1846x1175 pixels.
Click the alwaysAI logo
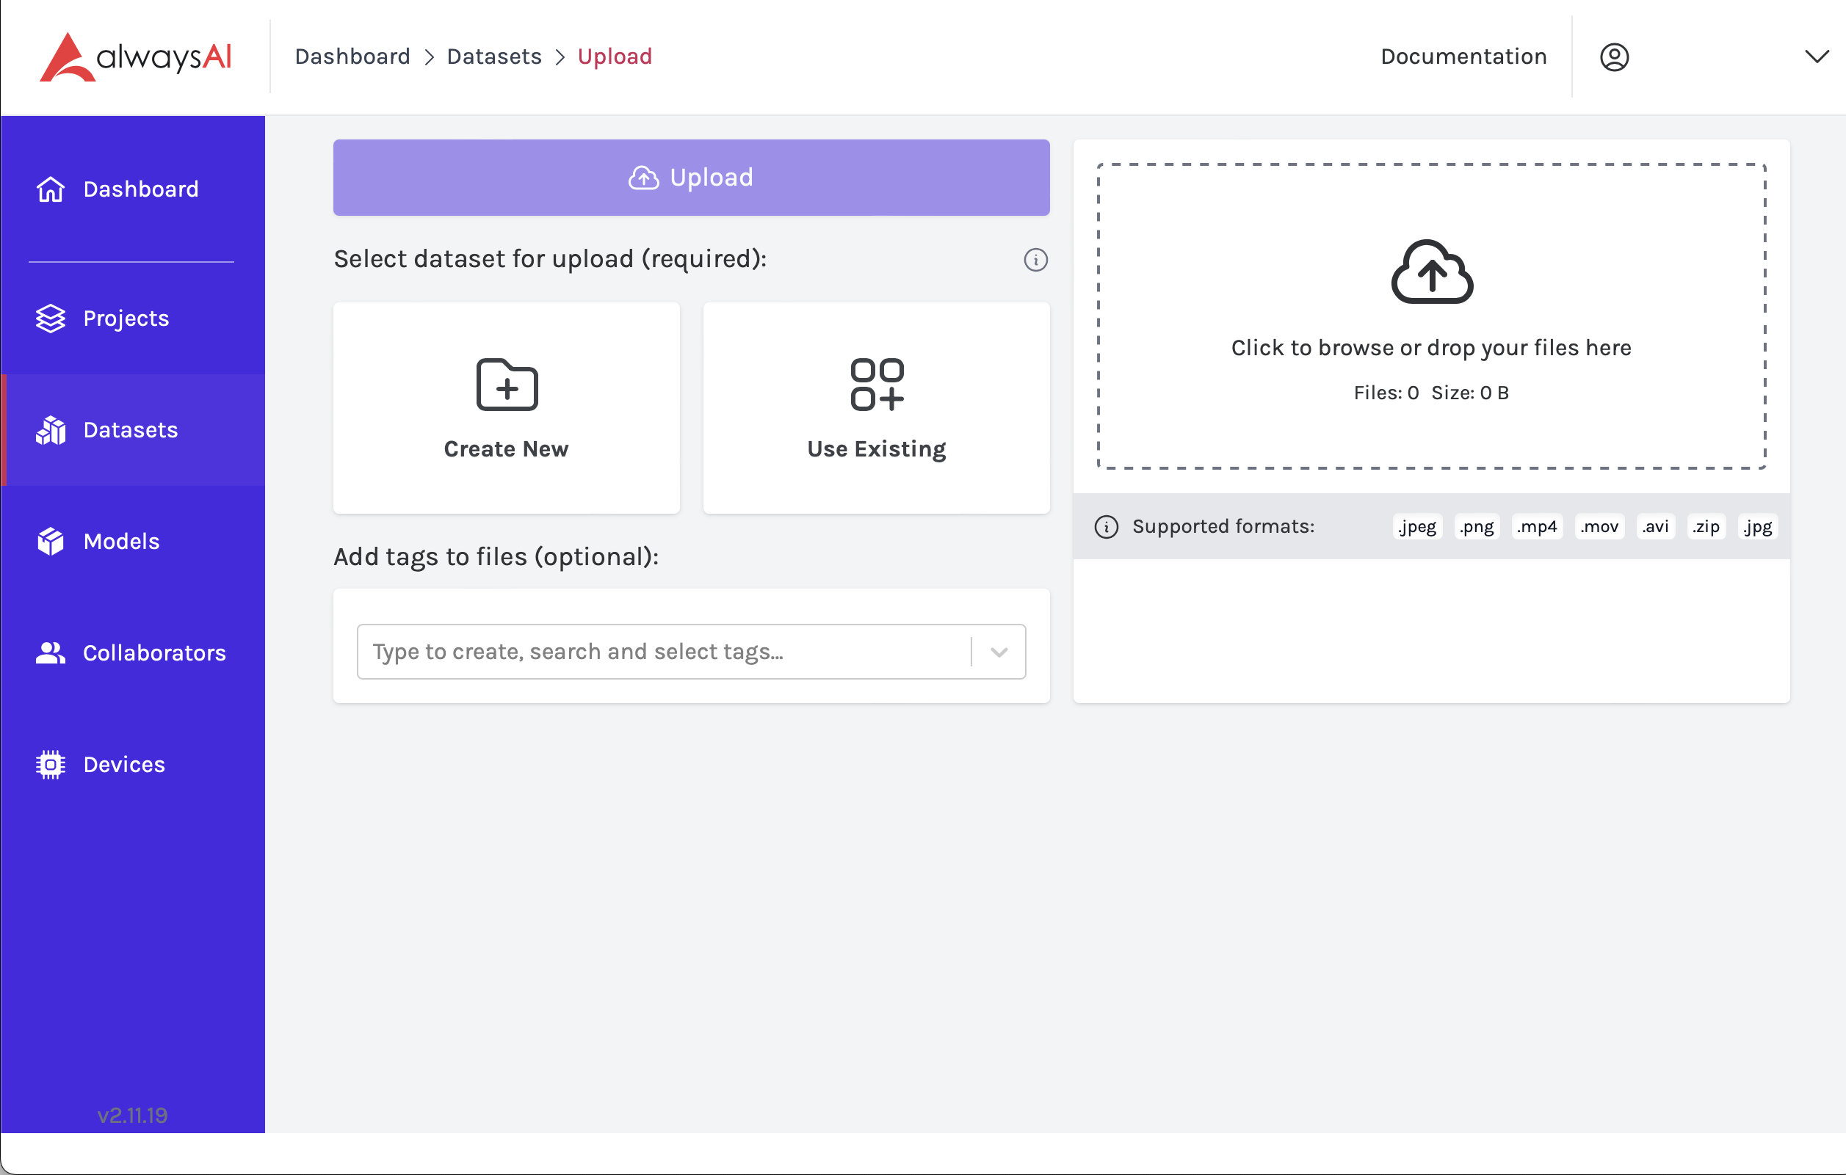136,57
